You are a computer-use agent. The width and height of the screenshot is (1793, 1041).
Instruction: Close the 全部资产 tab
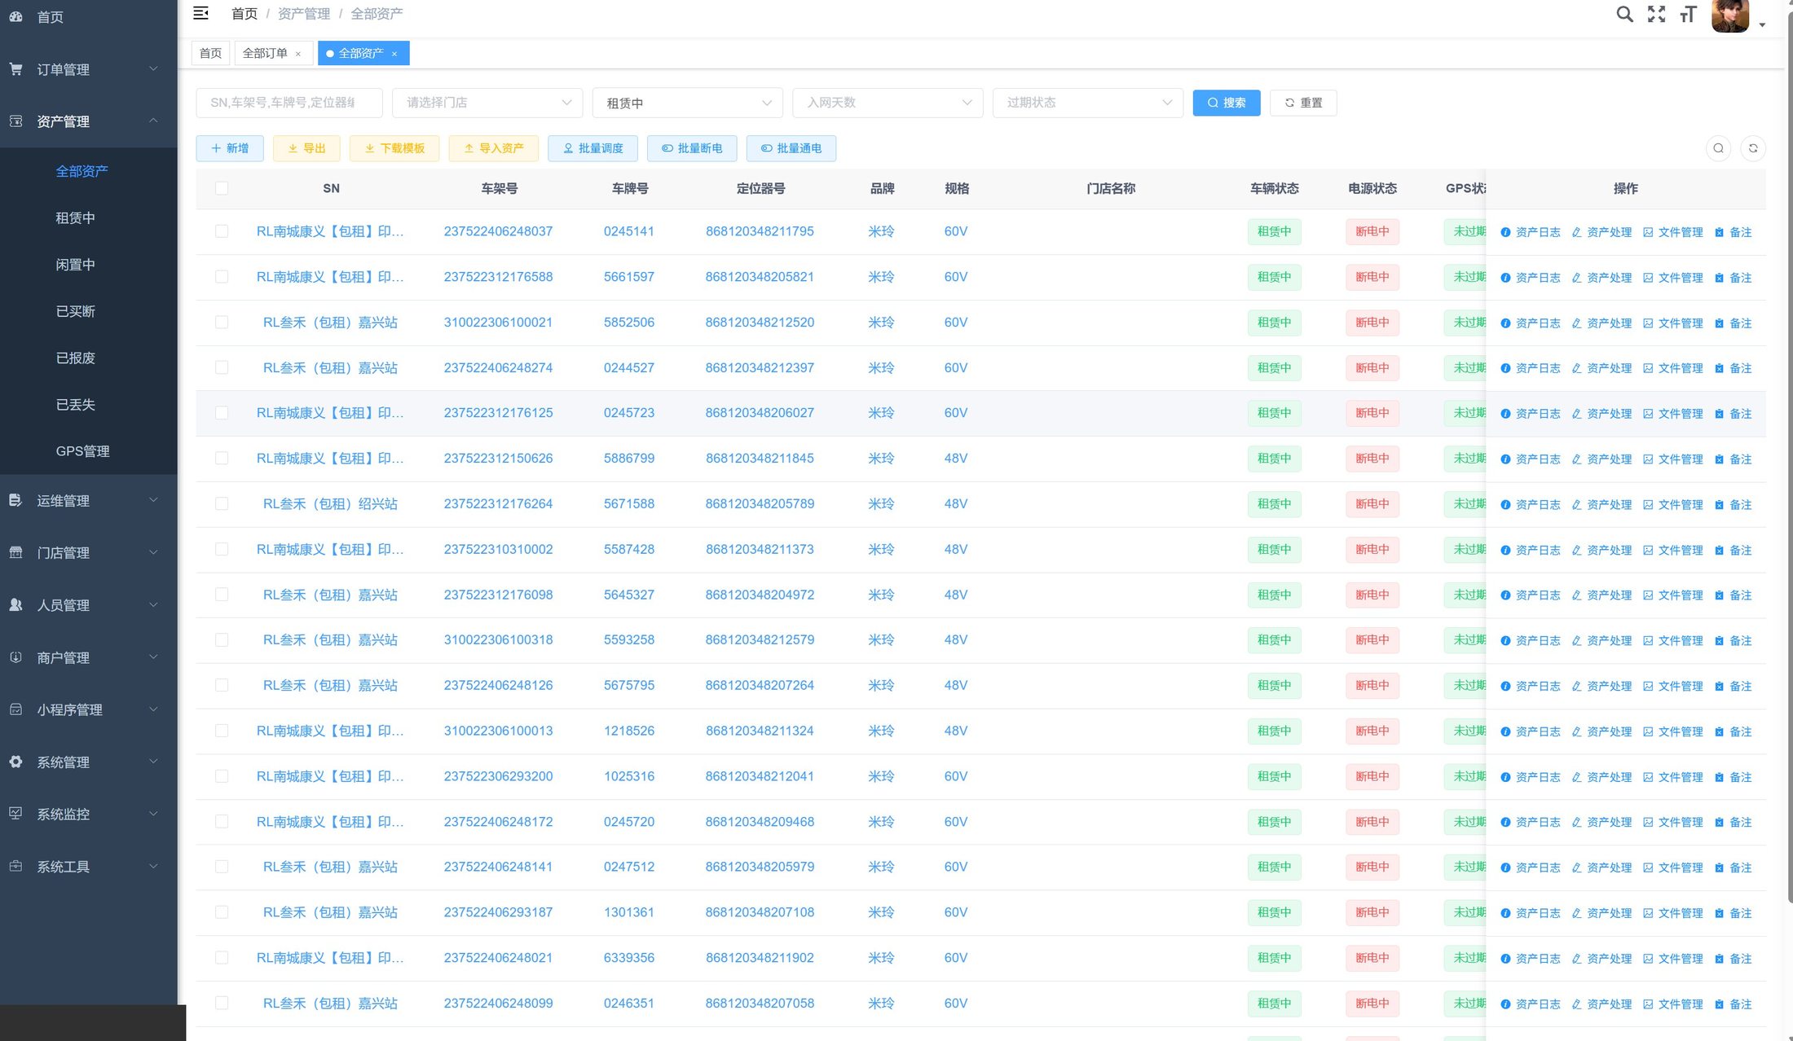[x=394, y=54]
